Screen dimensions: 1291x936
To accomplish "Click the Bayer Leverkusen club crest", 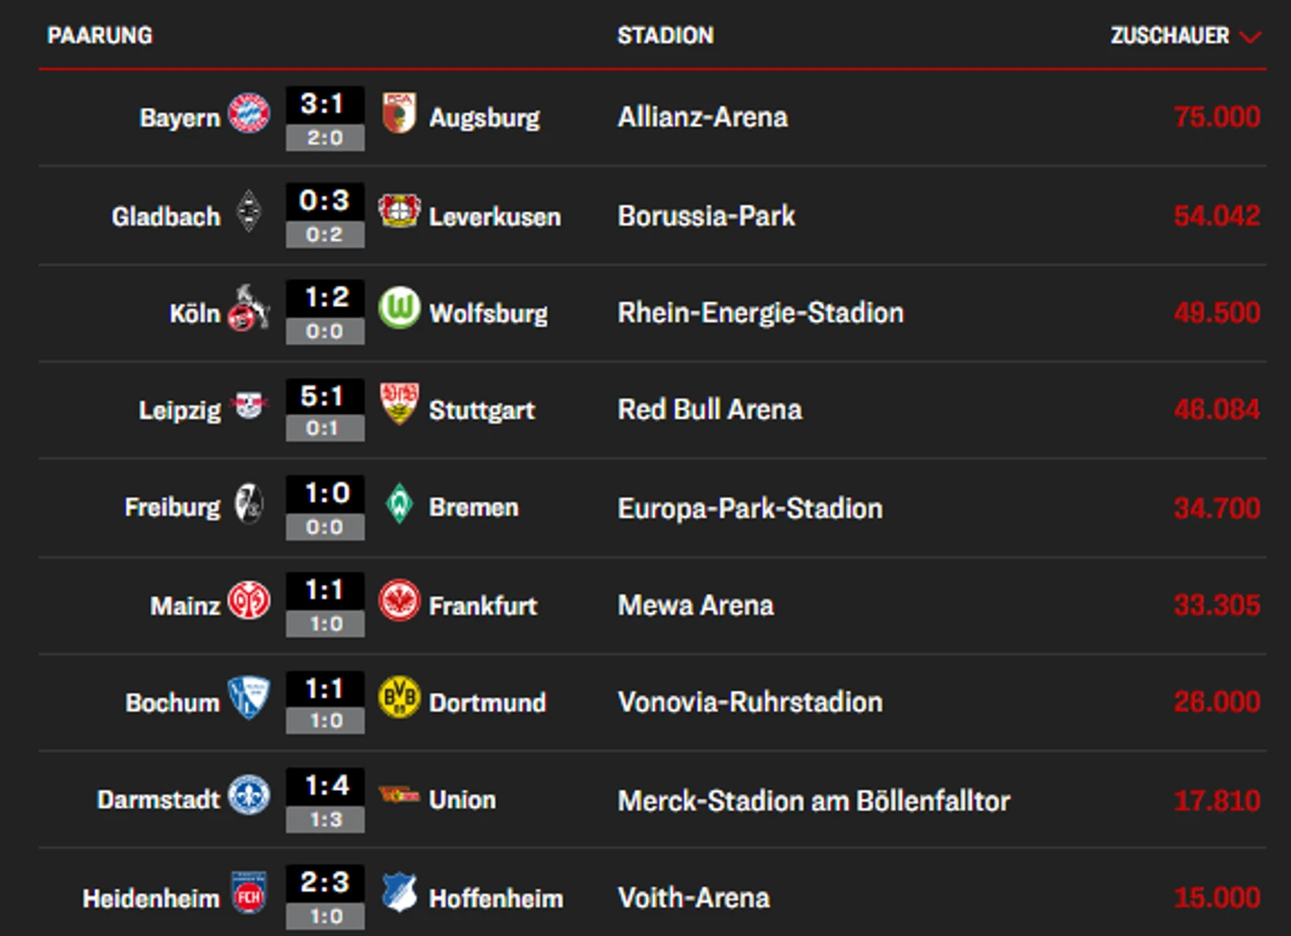I will [x=399, y=211].
